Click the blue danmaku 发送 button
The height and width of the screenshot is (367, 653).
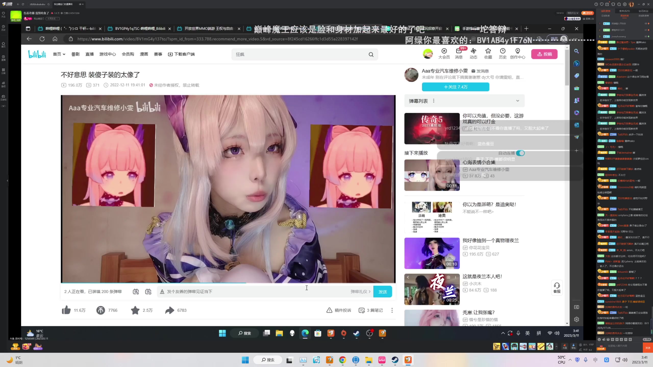(382, 292)
